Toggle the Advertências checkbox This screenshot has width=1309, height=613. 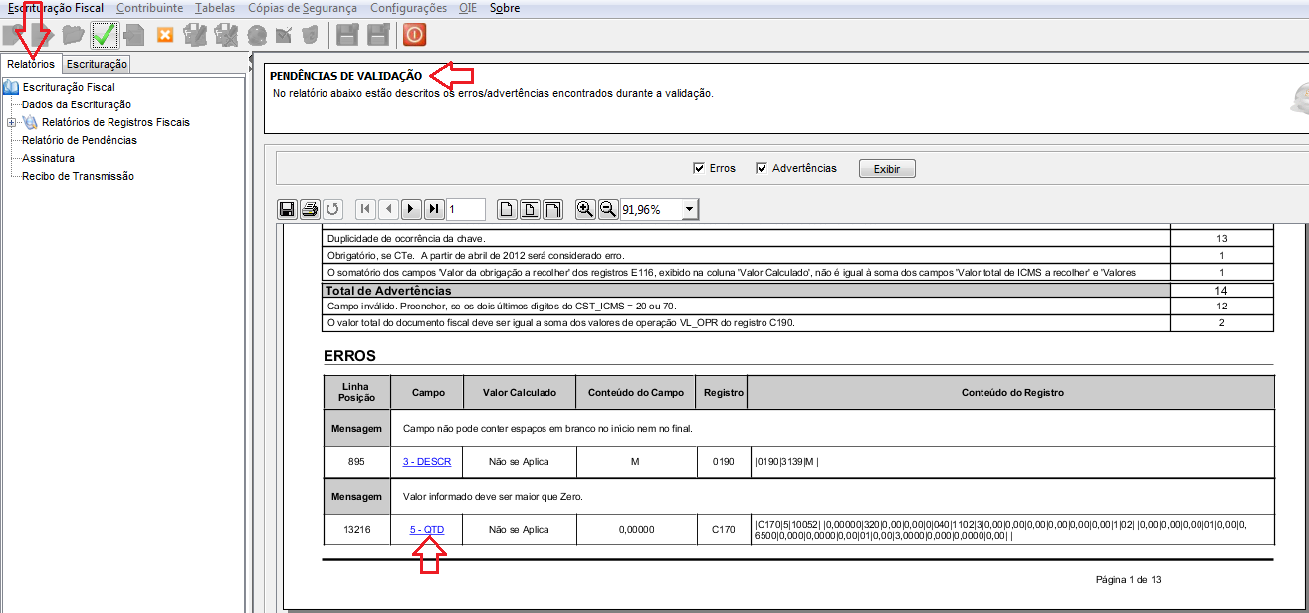pyautogui.click(x=762, y=168)
